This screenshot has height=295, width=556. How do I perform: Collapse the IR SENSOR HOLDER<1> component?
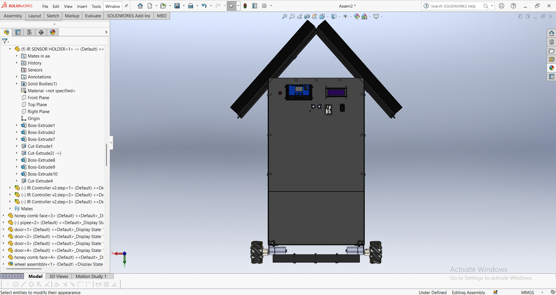point(10,49)
